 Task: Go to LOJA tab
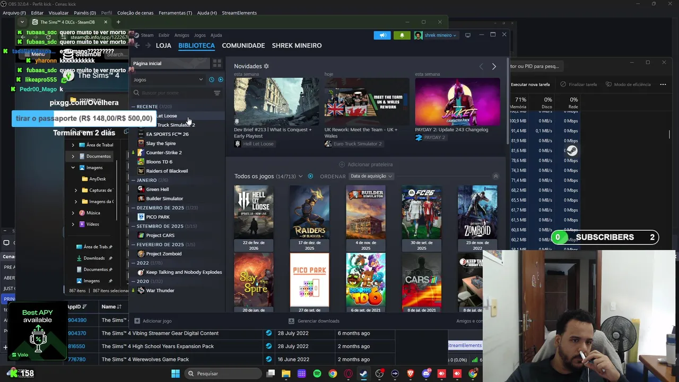point(163,46)
